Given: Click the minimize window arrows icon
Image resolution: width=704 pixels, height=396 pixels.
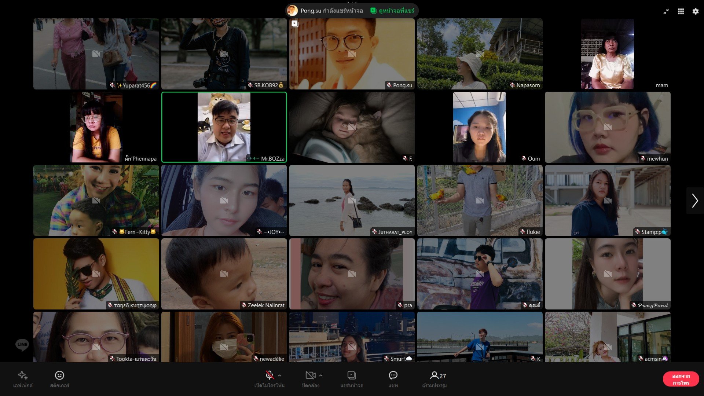Looking at the screenshot, I should [666, 11].
